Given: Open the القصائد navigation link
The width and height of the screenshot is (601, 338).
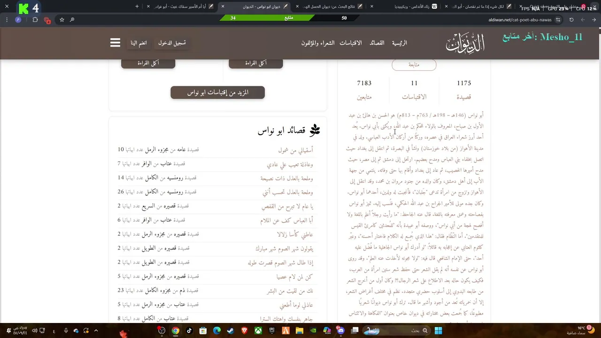Looking at the screenshot, I should pyautogui.click(x=377, y=43).
